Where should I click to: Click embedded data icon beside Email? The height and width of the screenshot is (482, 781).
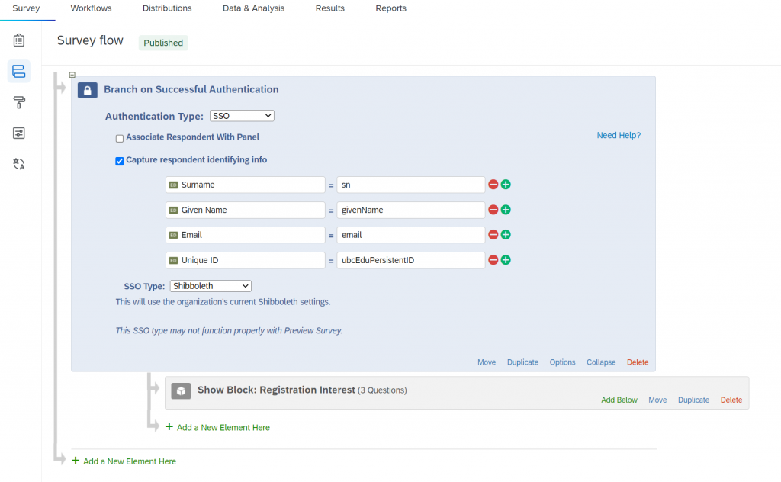point(173,235)
